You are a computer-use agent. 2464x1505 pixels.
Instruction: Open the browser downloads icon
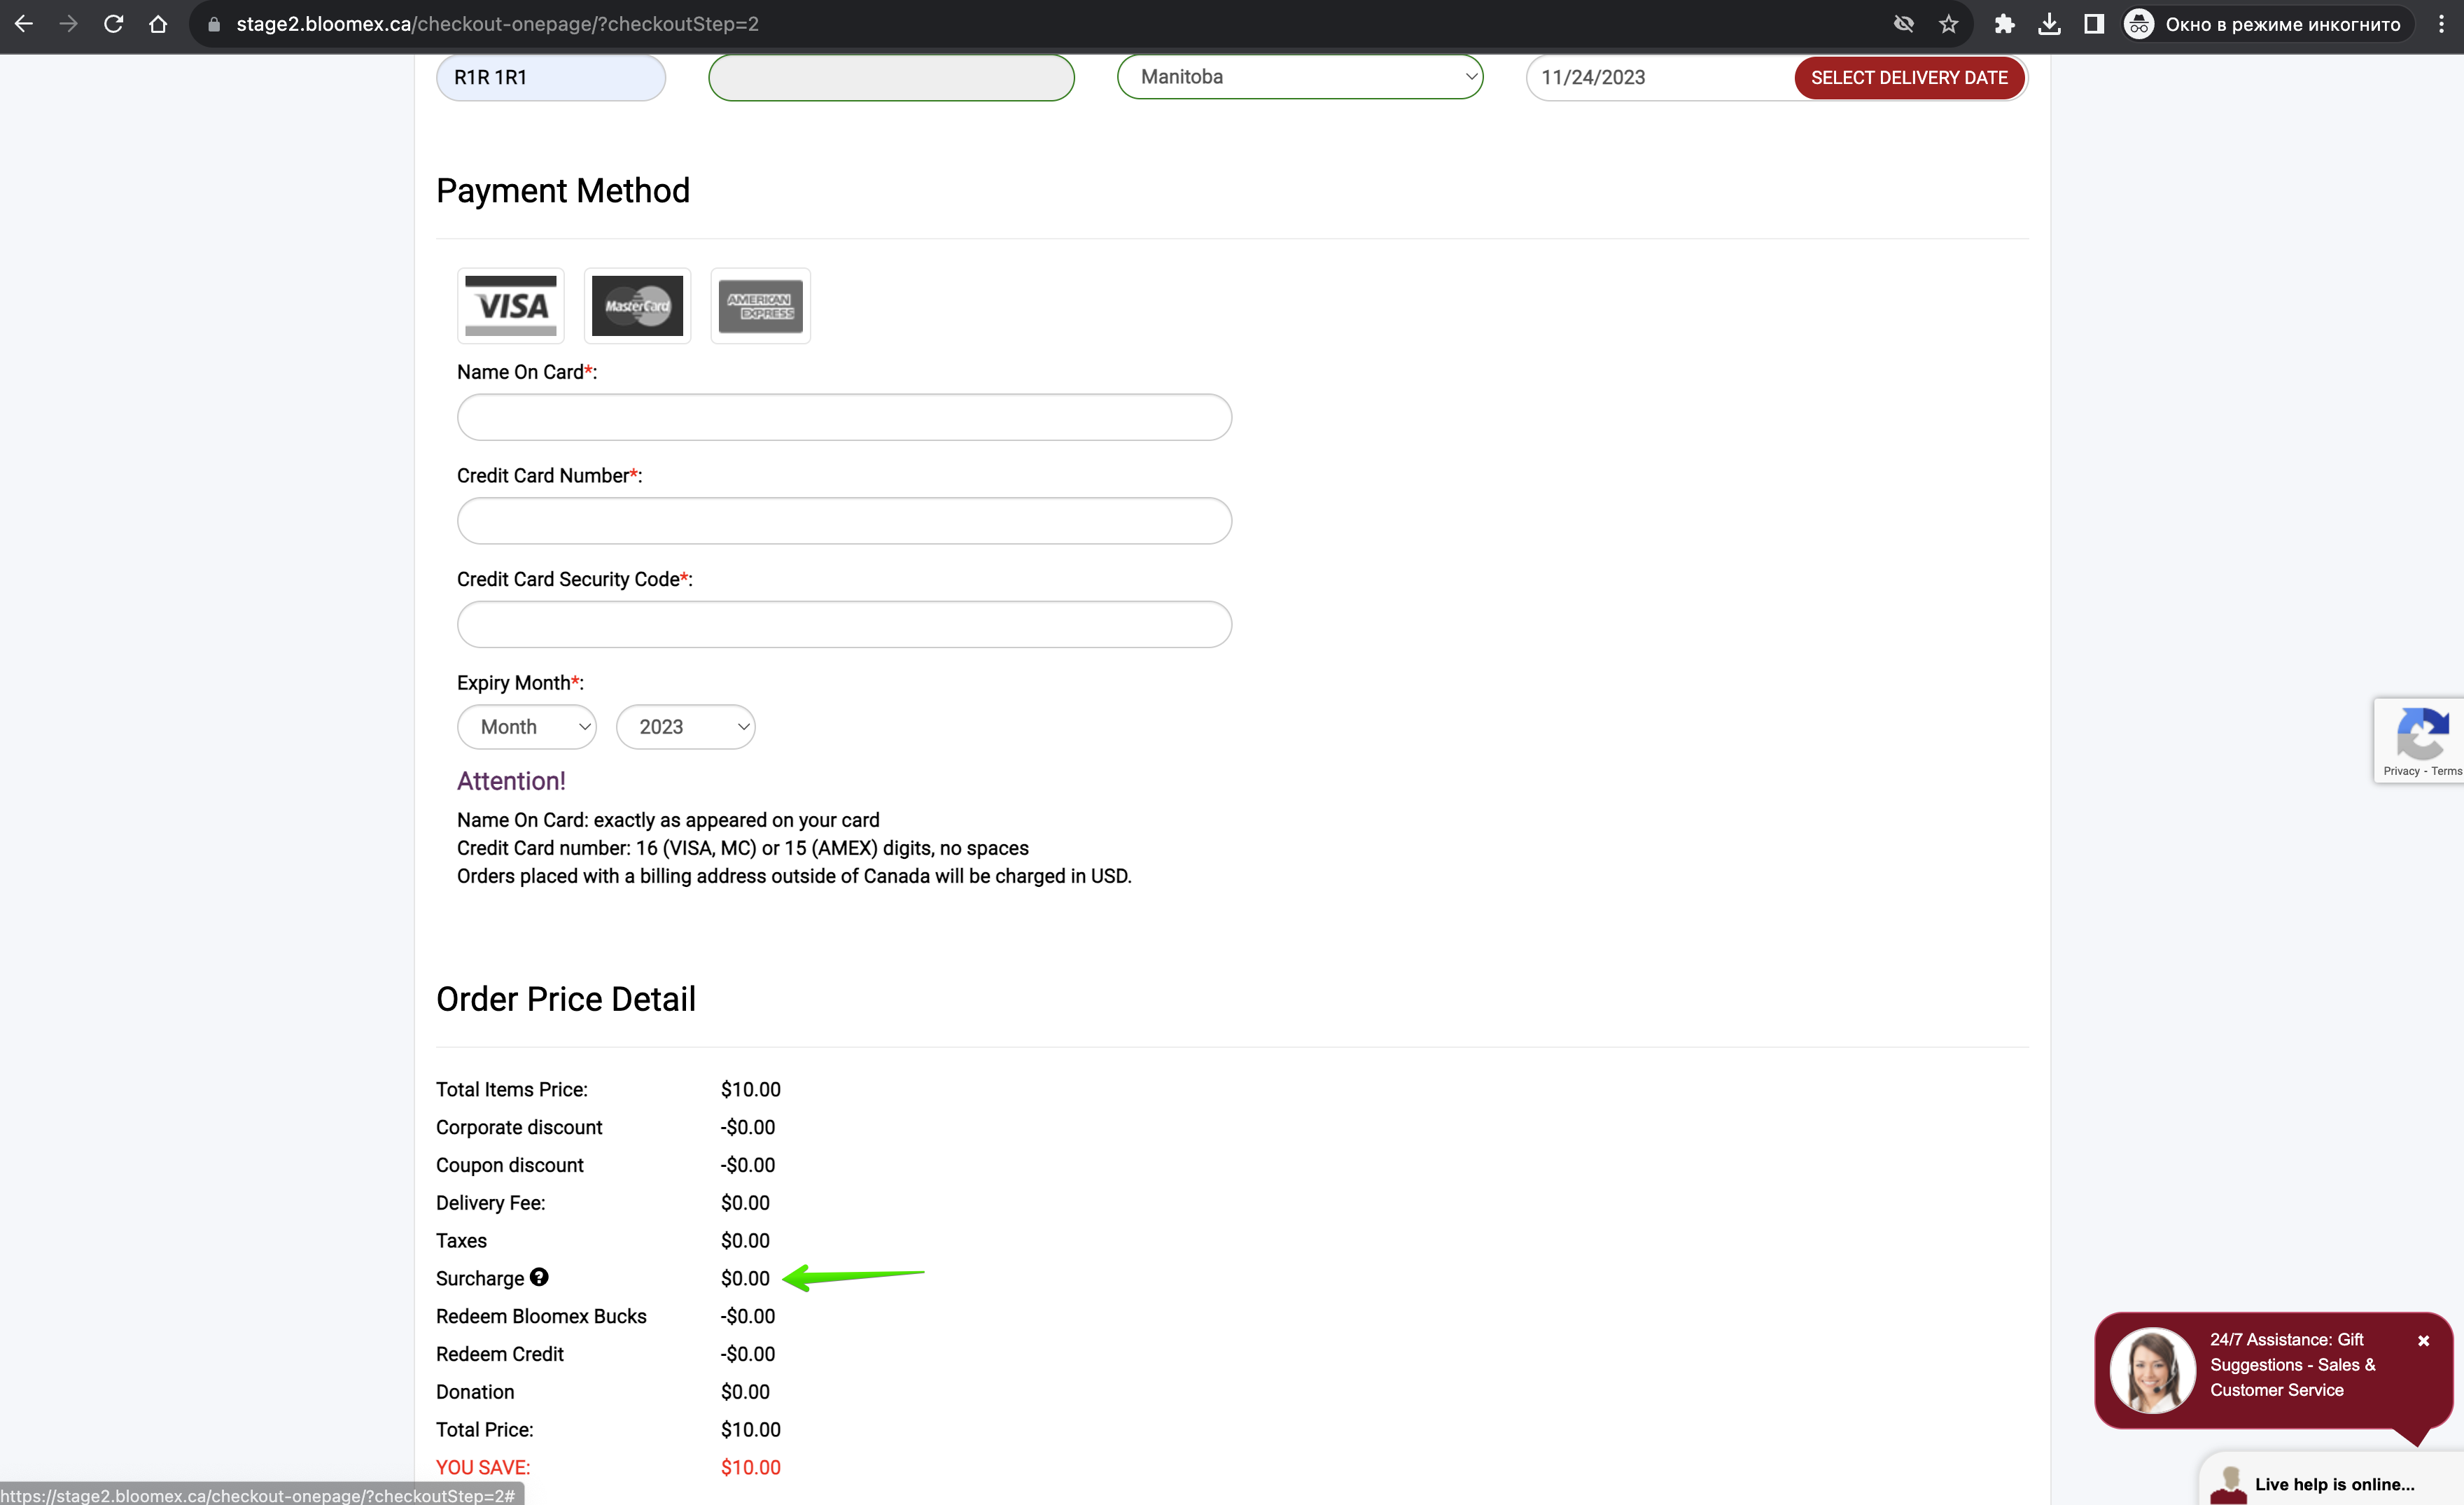[2049, 24]
